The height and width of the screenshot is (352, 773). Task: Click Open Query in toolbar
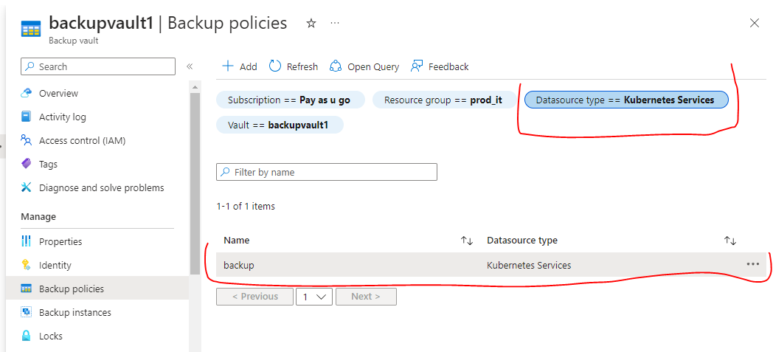point(364,66)
